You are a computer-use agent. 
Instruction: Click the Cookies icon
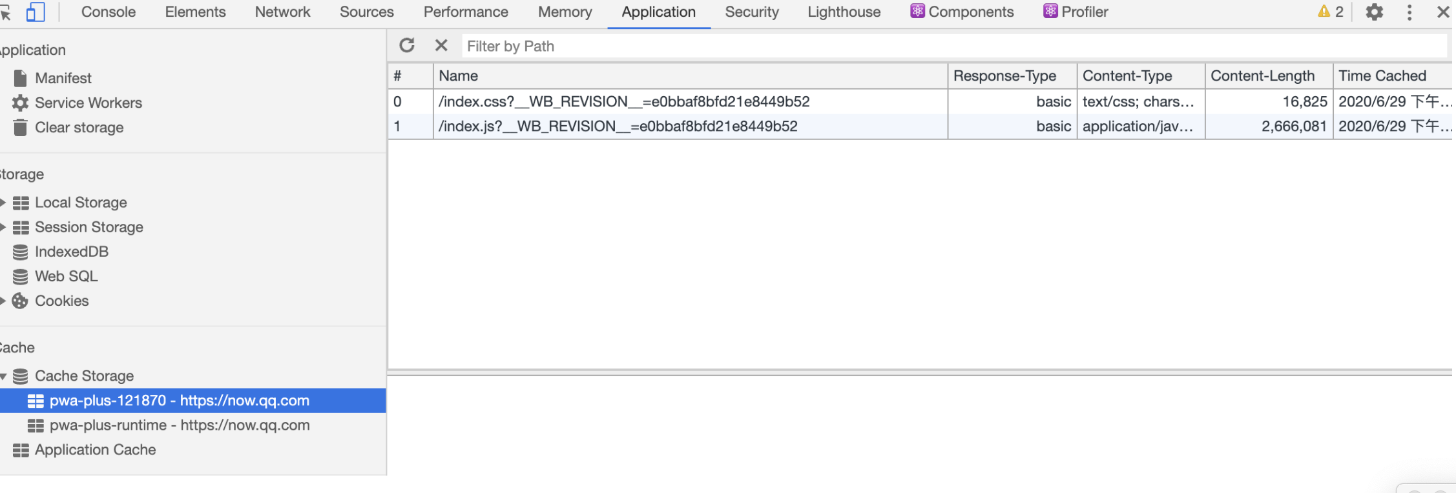21,301
